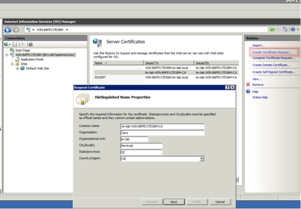301x209 pixels.
Task: Expand the Default Web Site node
Action: click(18, 68)
